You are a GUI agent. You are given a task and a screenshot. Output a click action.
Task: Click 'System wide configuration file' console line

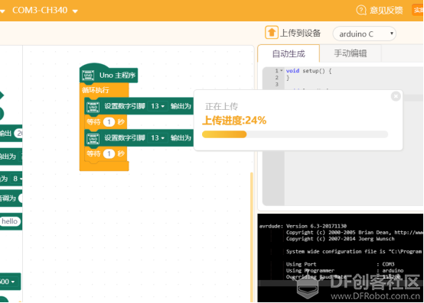(x=354, y=252)
